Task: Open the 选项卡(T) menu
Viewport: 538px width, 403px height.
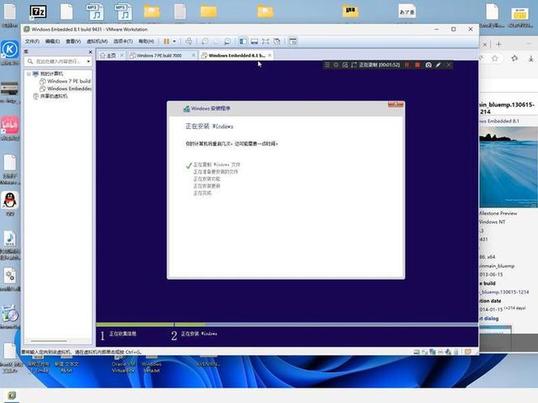Action: [x=123, y=42]
